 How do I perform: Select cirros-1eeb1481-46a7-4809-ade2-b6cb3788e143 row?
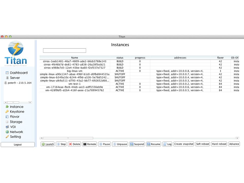139,61
